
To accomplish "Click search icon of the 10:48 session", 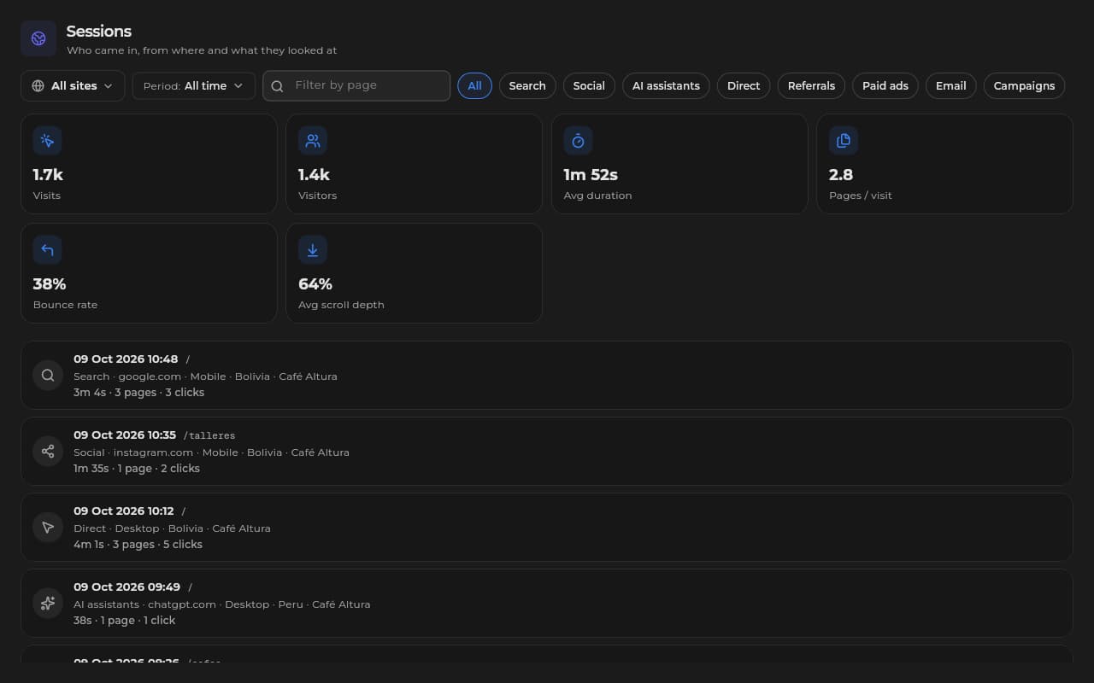I will pos(48,375).
